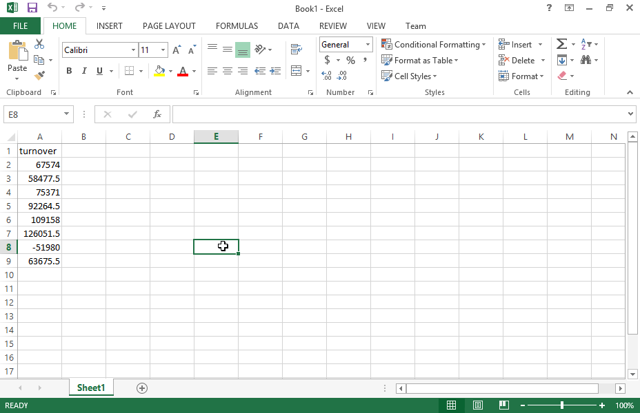Click the Wrap Text icon
This screenshot has width=640, height=413.
(x=297, y=50)
